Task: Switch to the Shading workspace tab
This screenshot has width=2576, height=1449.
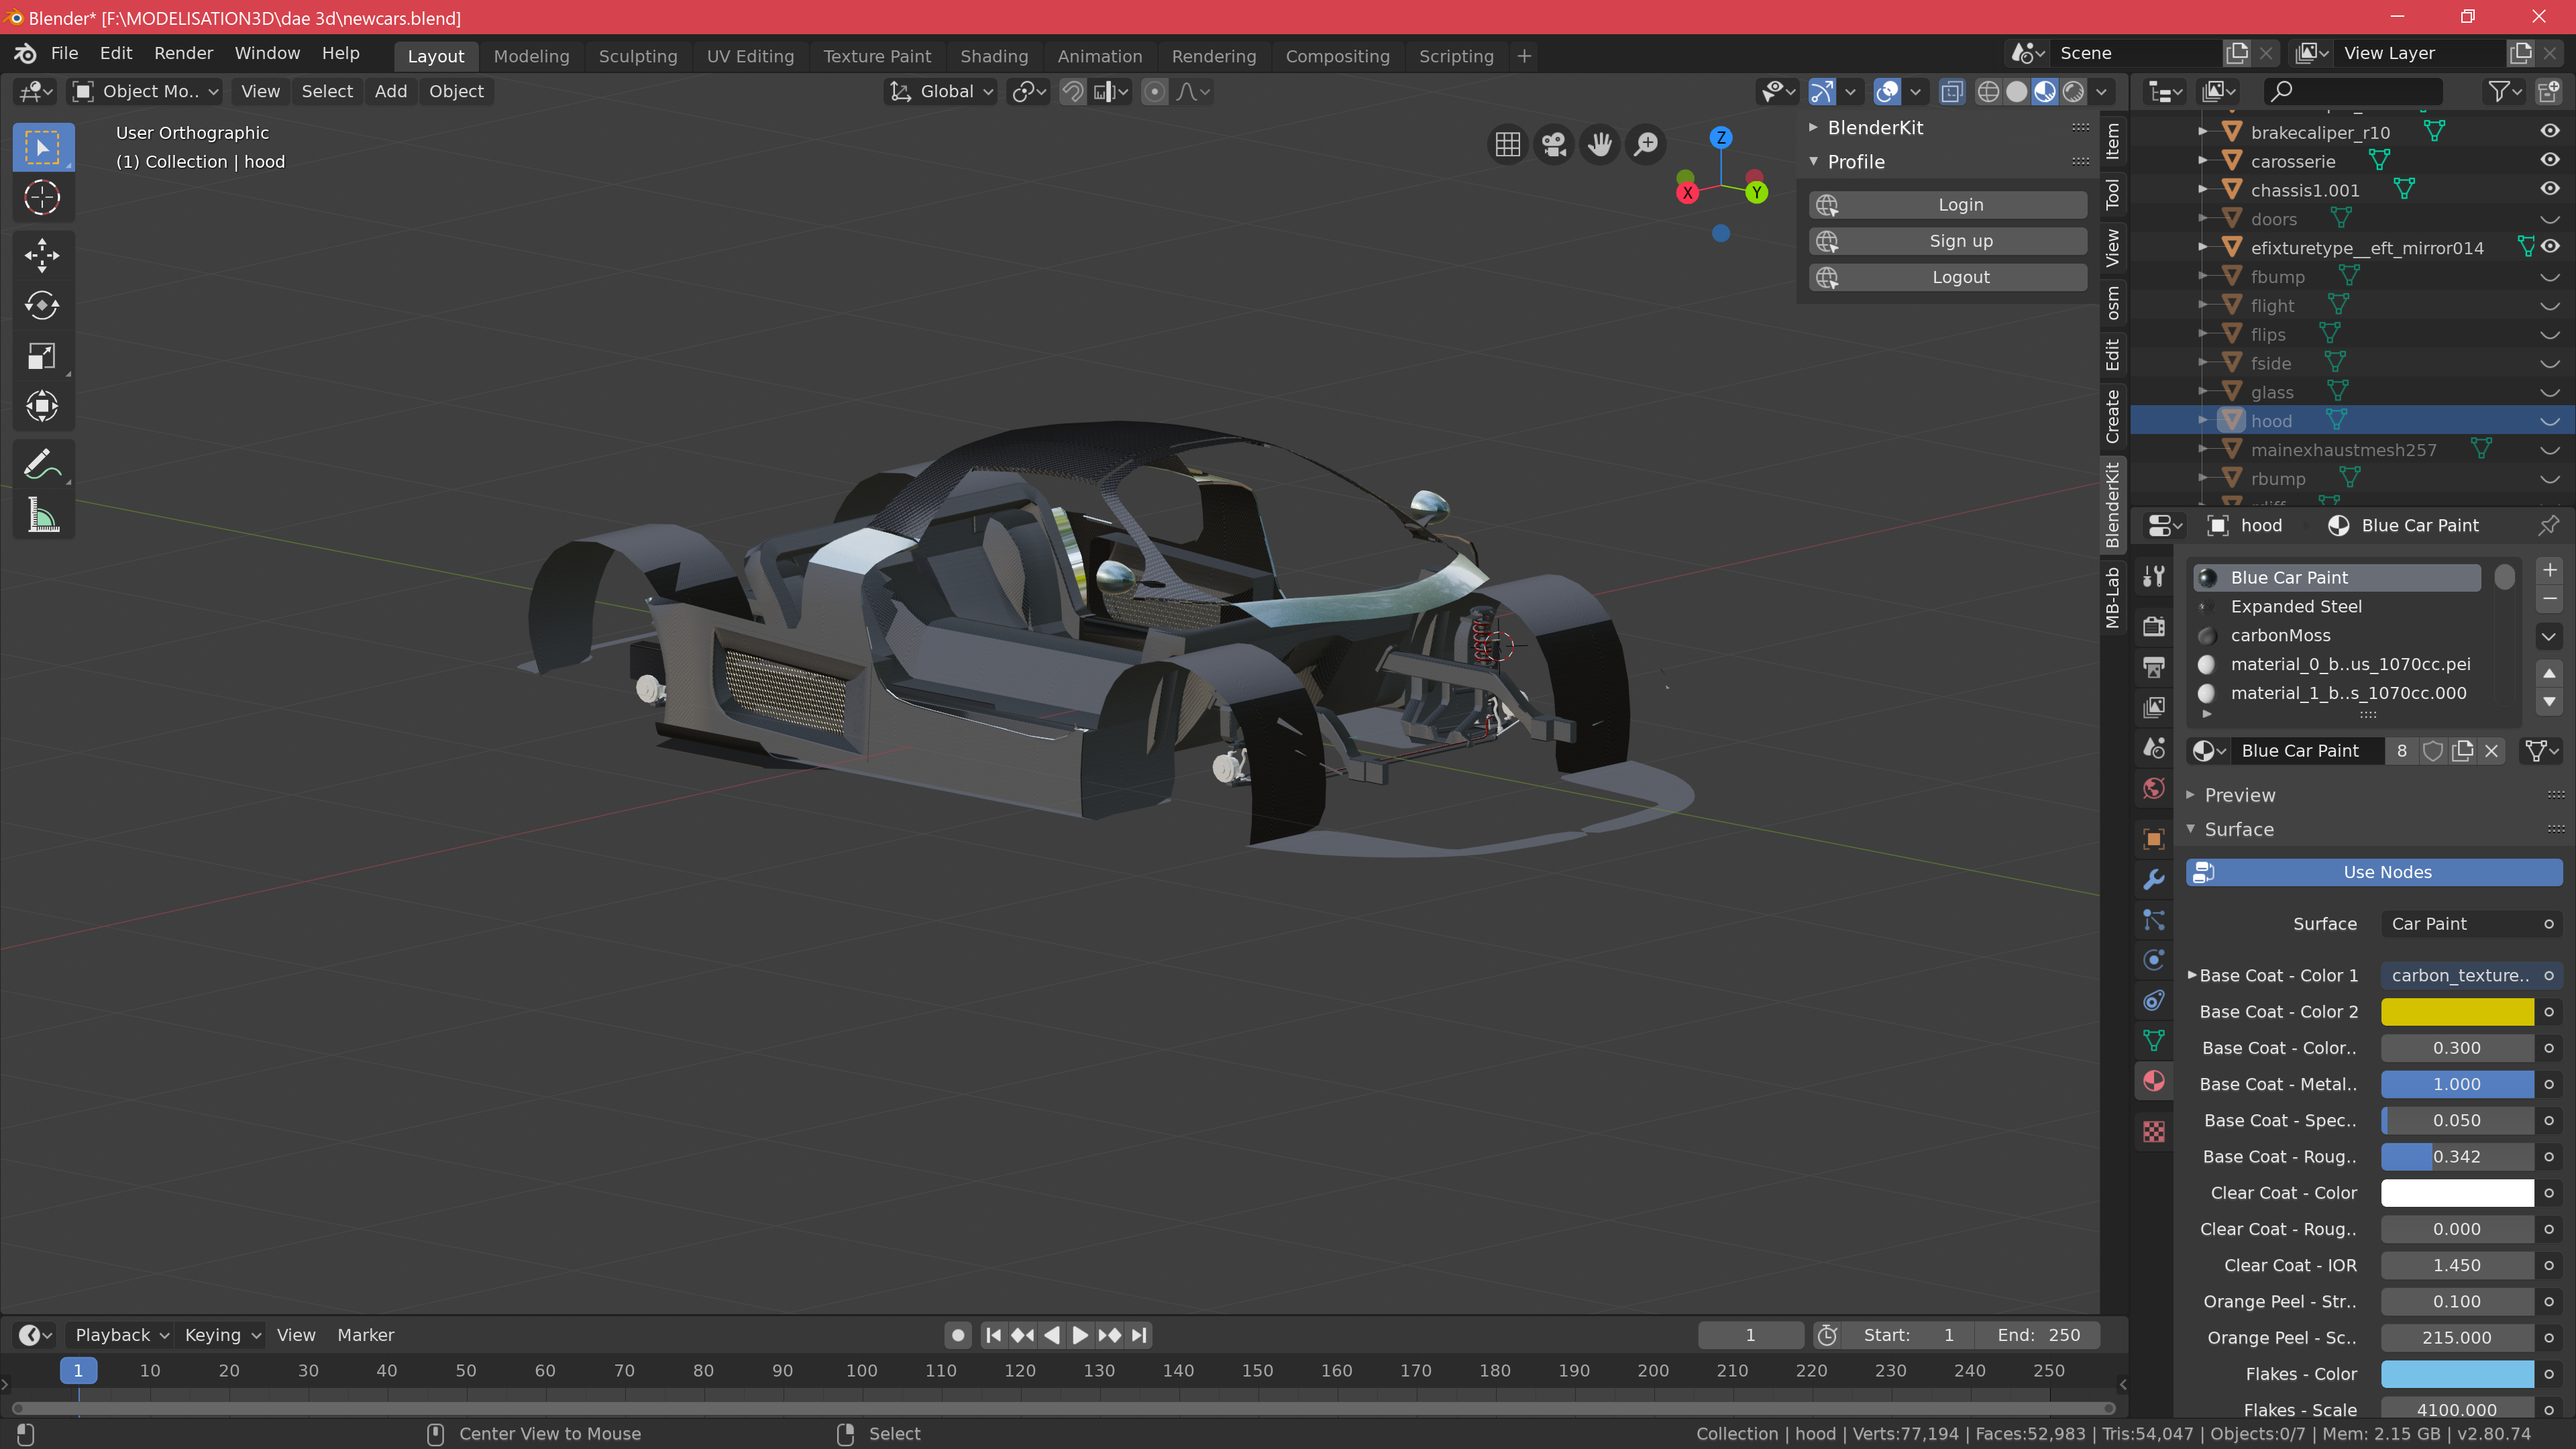Action: (x=993, y=56)
